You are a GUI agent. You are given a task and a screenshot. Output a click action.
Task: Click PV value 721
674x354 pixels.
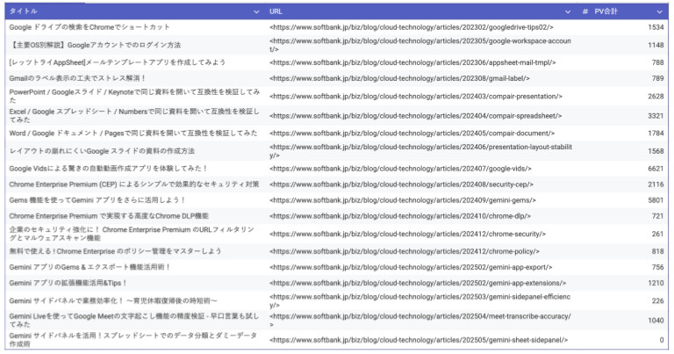pyautogui.click(x=657, y=216)
